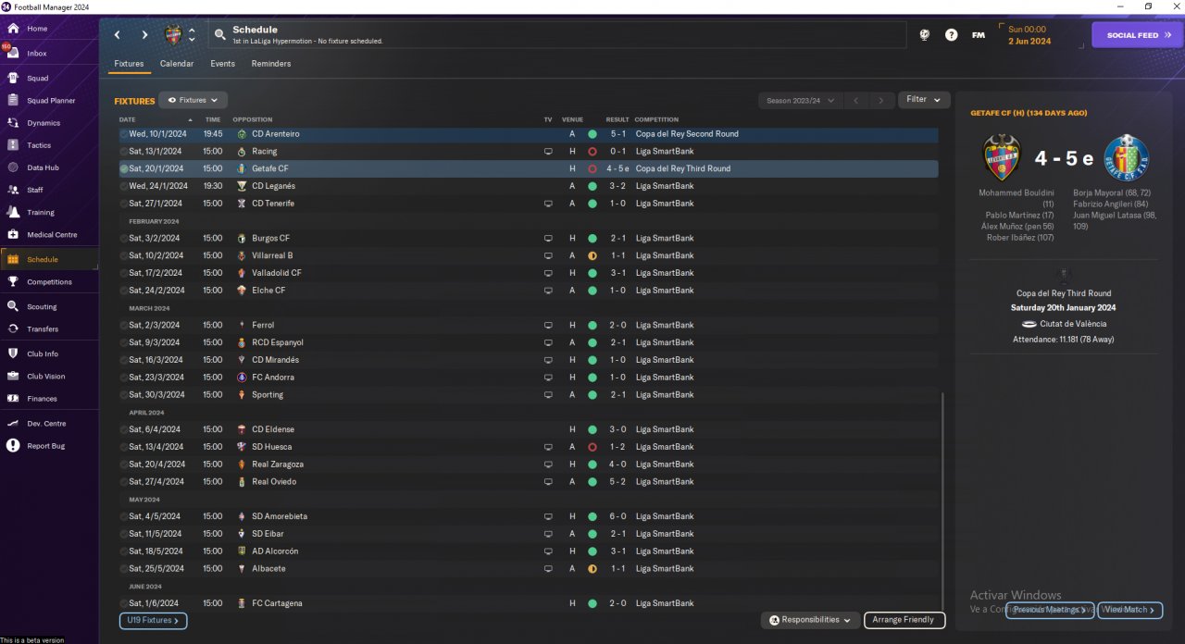Sort fixtures by the Date column
This screenshot has width=1185, height=644.
pos(128,119)
